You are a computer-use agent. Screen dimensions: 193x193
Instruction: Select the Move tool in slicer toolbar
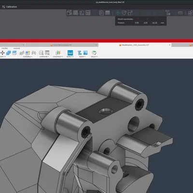click(118, 13)
